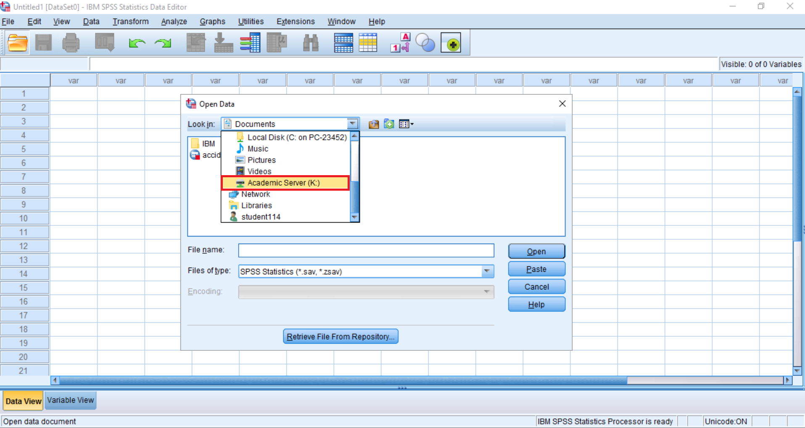Open the Graphs menu
This screenshot has height=428, width=805.
(x=212, y=21)
